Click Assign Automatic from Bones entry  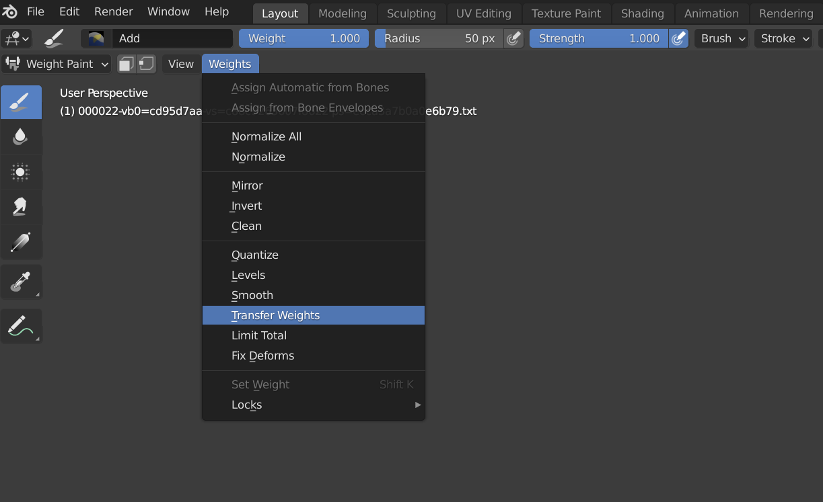(314, 87)
